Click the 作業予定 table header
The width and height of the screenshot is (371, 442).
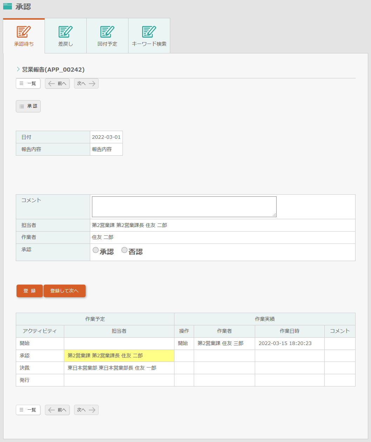click(95, 319)
